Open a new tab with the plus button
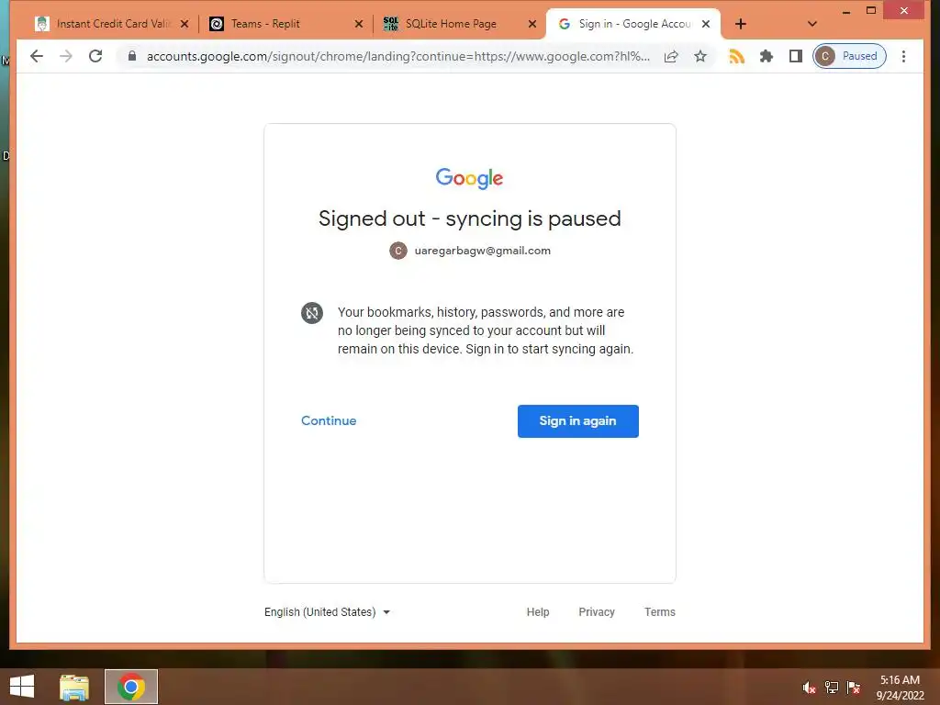Viewport: 940px width, 705px height. tap(741, 24)
